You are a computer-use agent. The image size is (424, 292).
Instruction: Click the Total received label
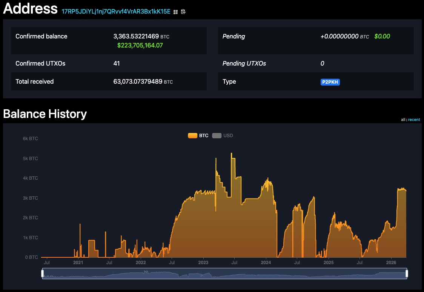tap(35, 82)
